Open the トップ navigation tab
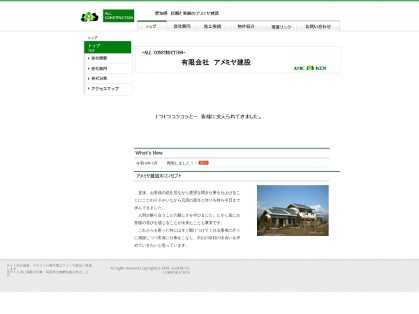This screenshot has height=314, width=419. (152, 27)
